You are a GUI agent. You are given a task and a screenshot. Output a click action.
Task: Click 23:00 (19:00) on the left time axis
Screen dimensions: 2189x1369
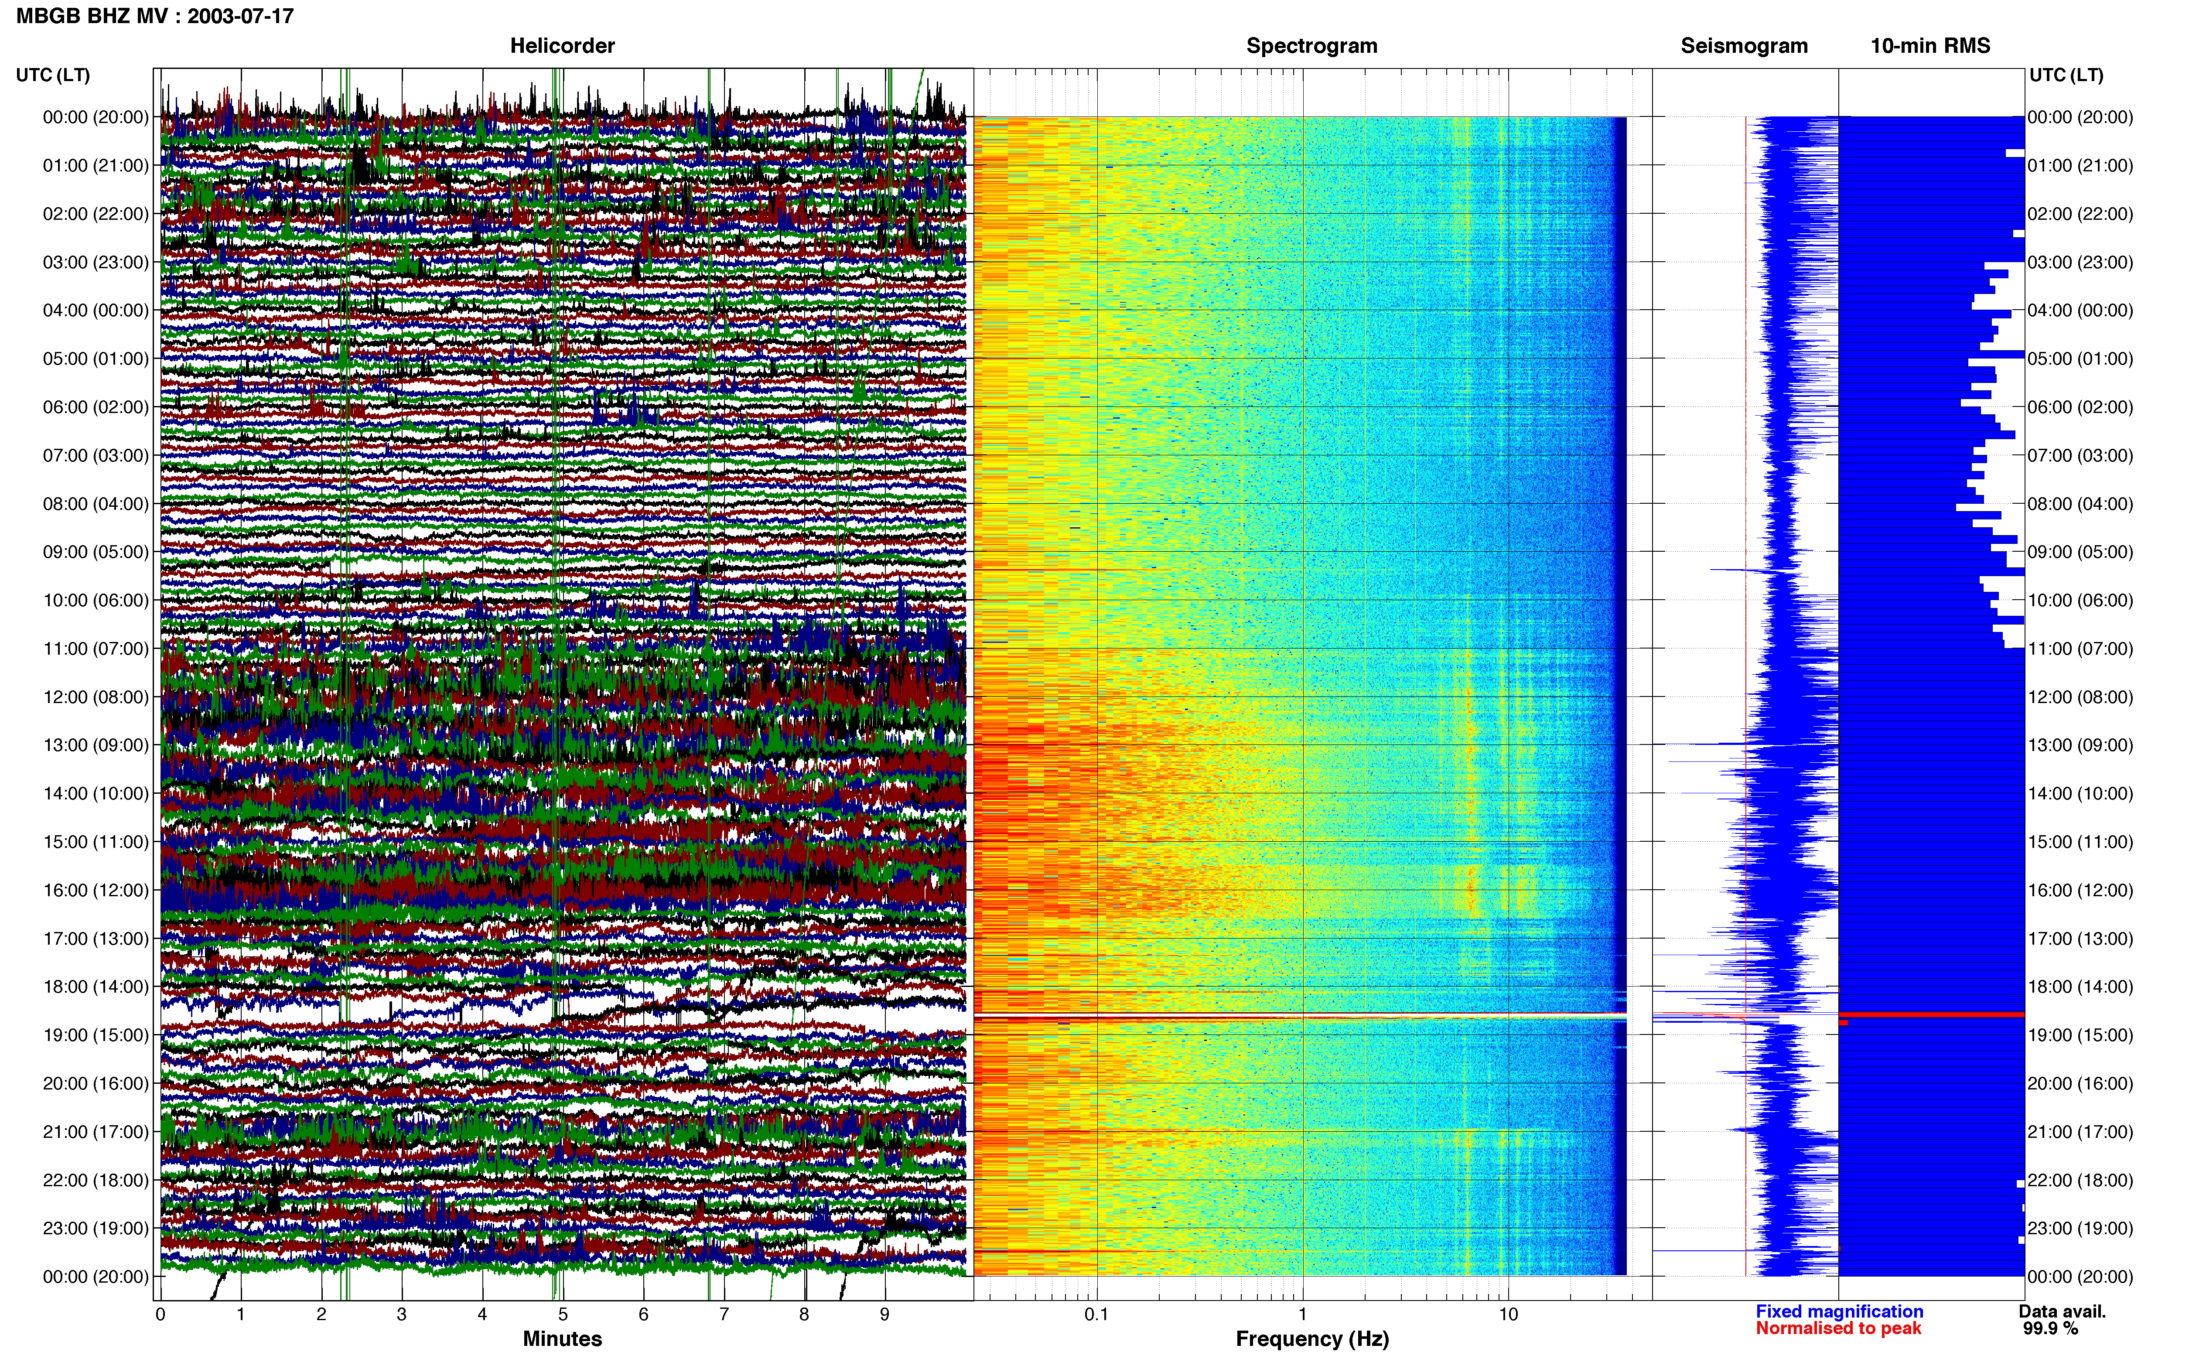pos(96,1228)
